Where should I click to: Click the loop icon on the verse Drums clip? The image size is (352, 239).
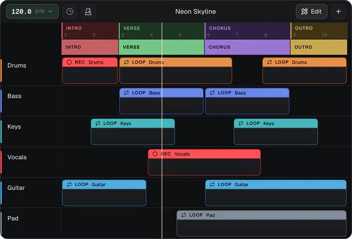[126, 62]
